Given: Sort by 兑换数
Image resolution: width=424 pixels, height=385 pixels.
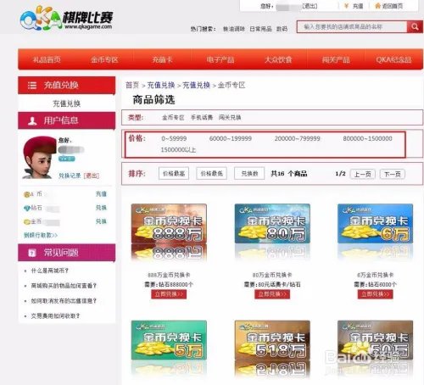Looking at the screenshot, I should 249,174.
